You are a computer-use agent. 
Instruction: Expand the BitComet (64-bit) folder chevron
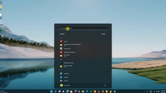pos(105,66)
